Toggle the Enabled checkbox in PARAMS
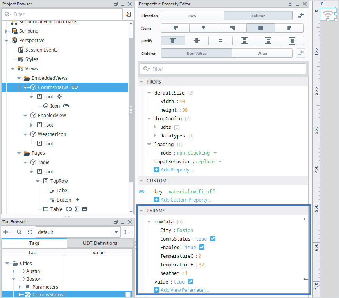The width and height of the screenshot is (339, 298). (x=202, y=248)
